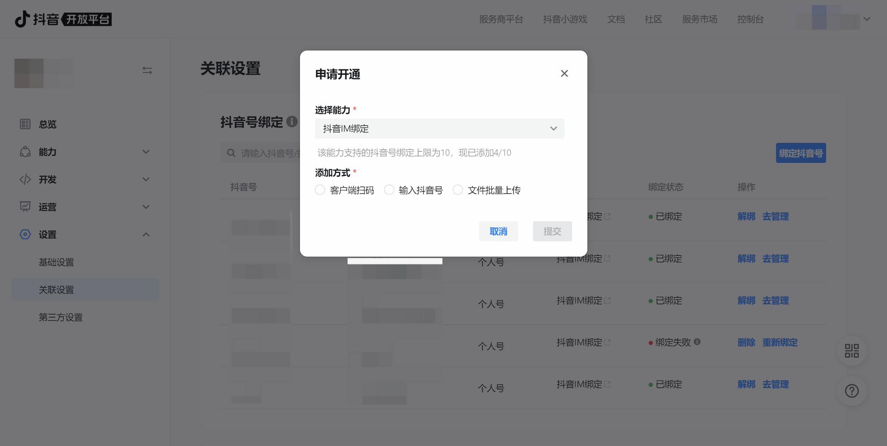Click 操作 column header

tap(746, 187)
